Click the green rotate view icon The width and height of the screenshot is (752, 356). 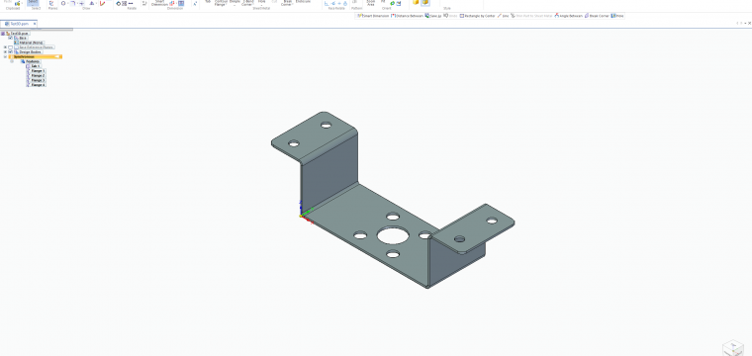(x=392, y=3)
